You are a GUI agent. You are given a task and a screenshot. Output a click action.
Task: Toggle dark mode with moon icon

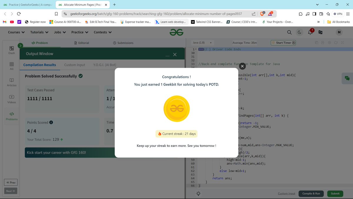click(x=299, y=32)
